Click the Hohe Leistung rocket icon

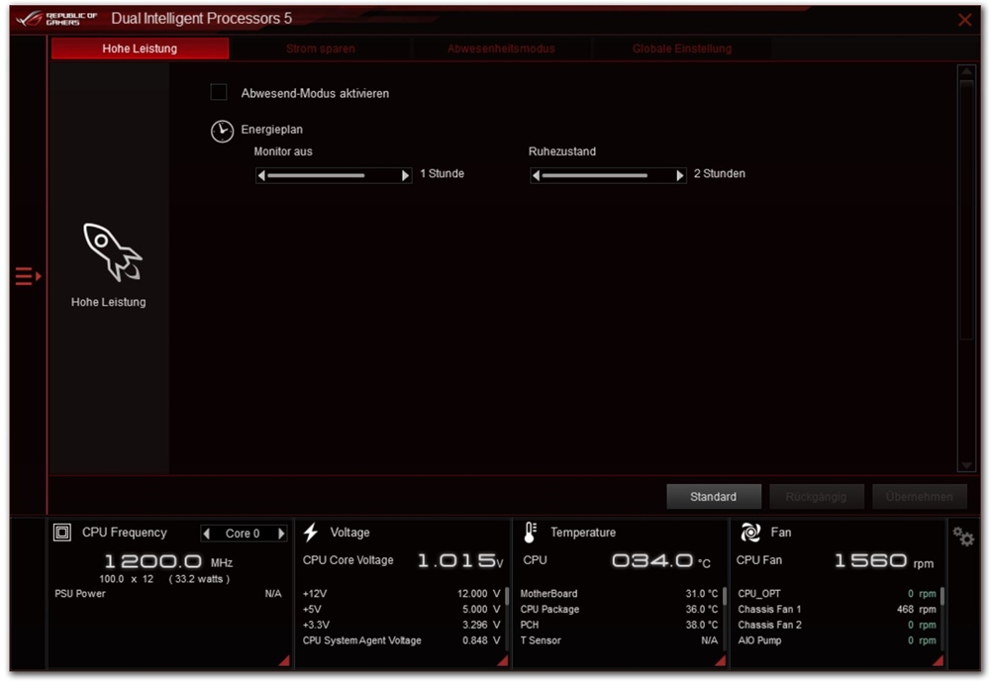113,251
